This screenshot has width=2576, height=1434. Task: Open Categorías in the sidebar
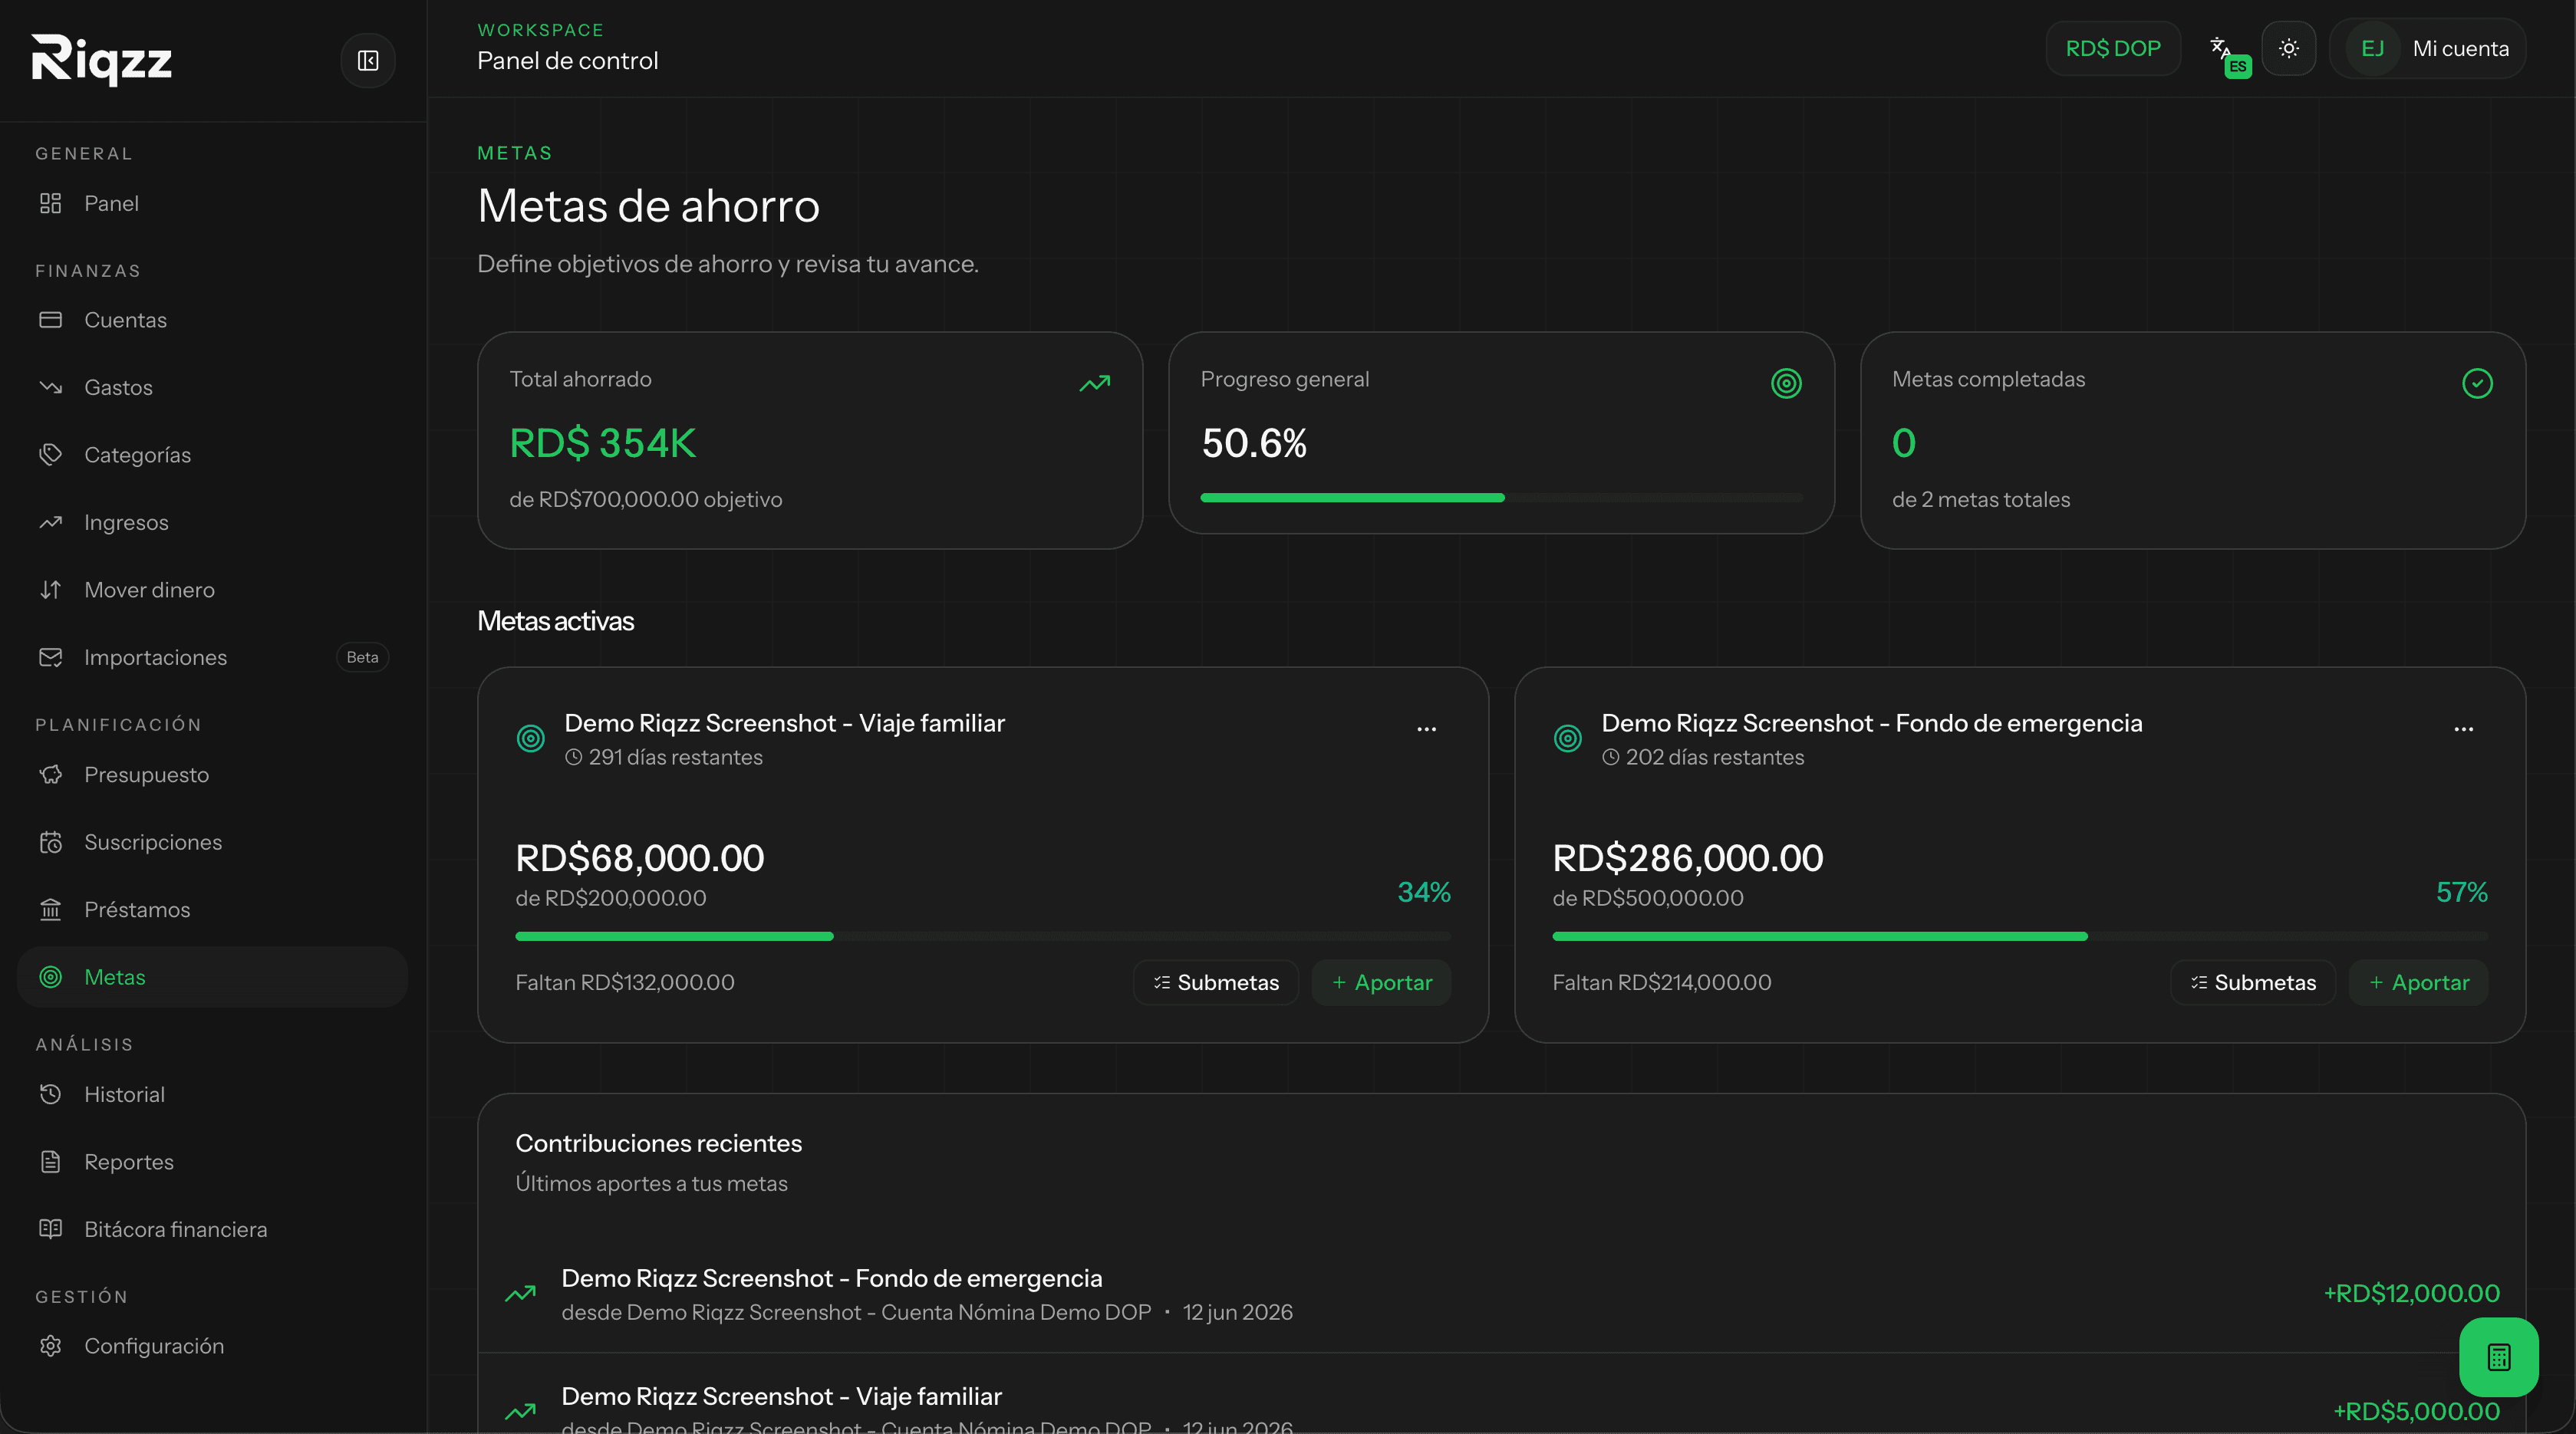(212, 455)
